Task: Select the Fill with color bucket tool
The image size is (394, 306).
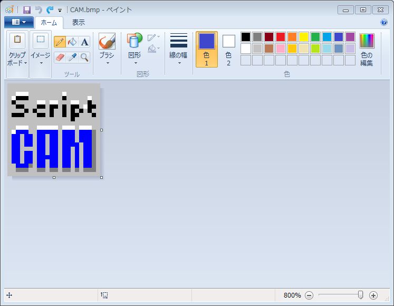Action: [x=72, y=42]
